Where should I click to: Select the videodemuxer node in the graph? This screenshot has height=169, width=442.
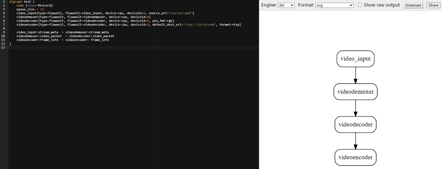pyautogui.click(x=355, y=92)
